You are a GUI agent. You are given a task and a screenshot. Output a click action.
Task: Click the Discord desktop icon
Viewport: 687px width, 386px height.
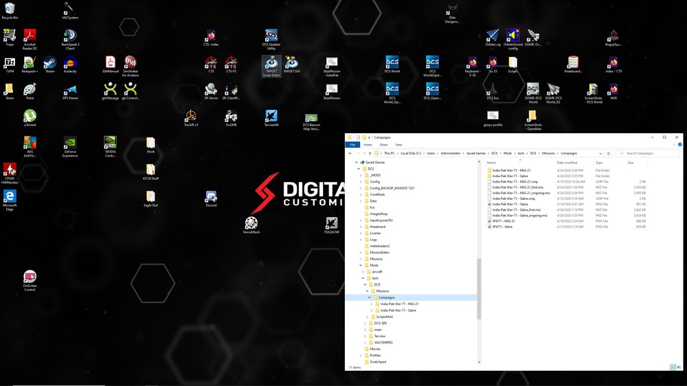point(211,197)
